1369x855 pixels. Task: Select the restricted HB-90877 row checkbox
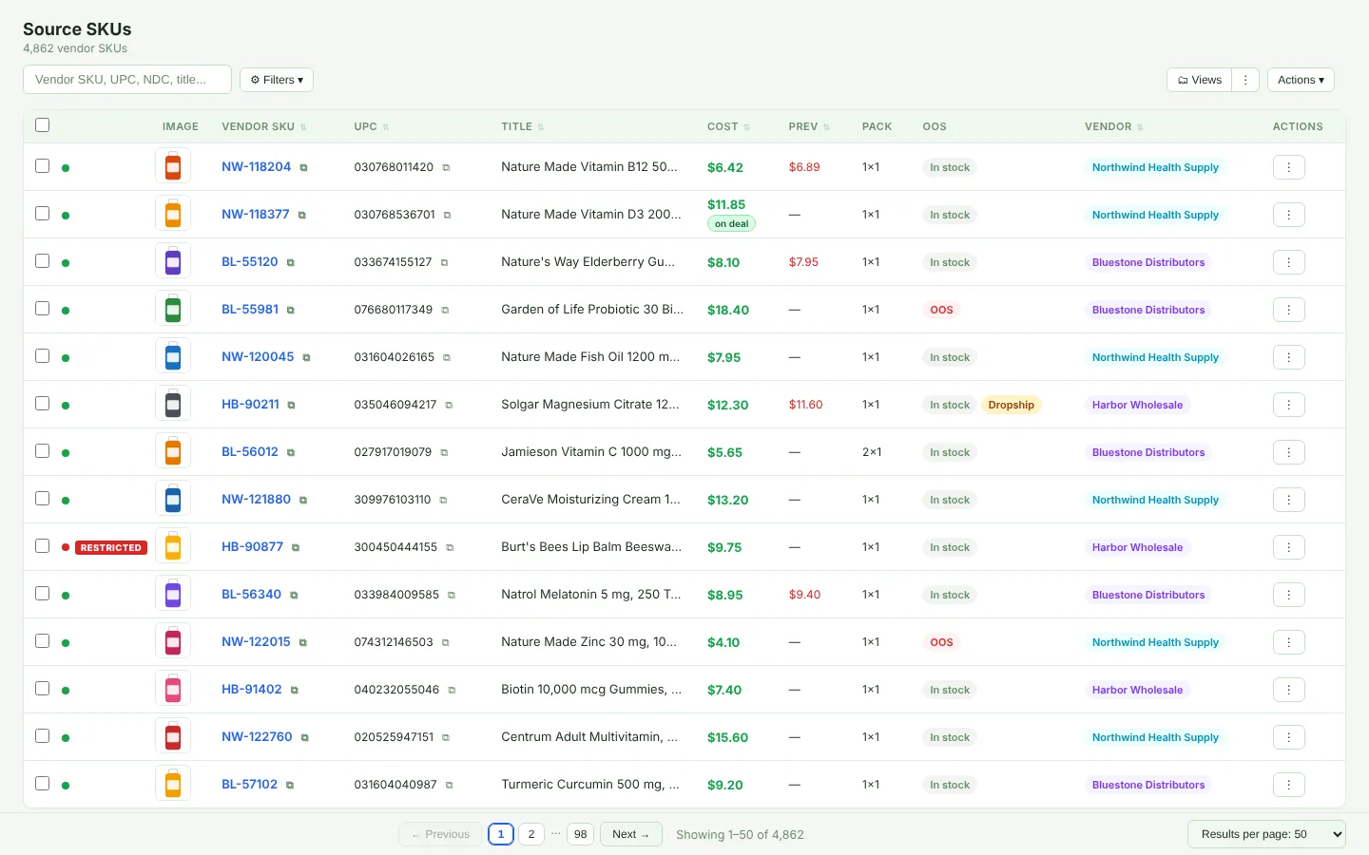click(x=42, y=545)
